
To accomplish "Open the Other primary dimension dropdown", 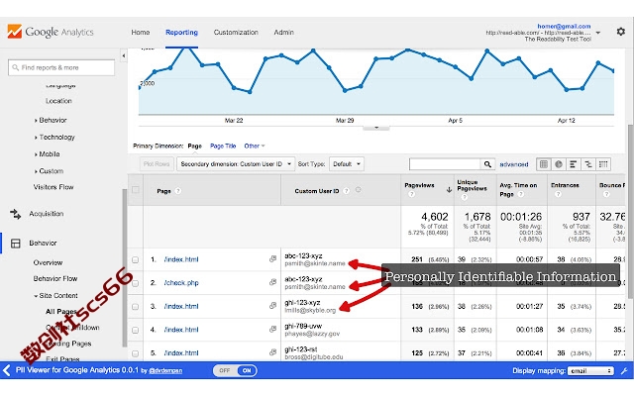I will [255, 146].
